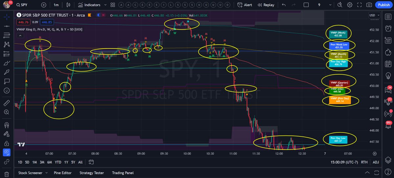394x178 pixels.
Task: Click the undo arrow
Action: click(284, 5)
